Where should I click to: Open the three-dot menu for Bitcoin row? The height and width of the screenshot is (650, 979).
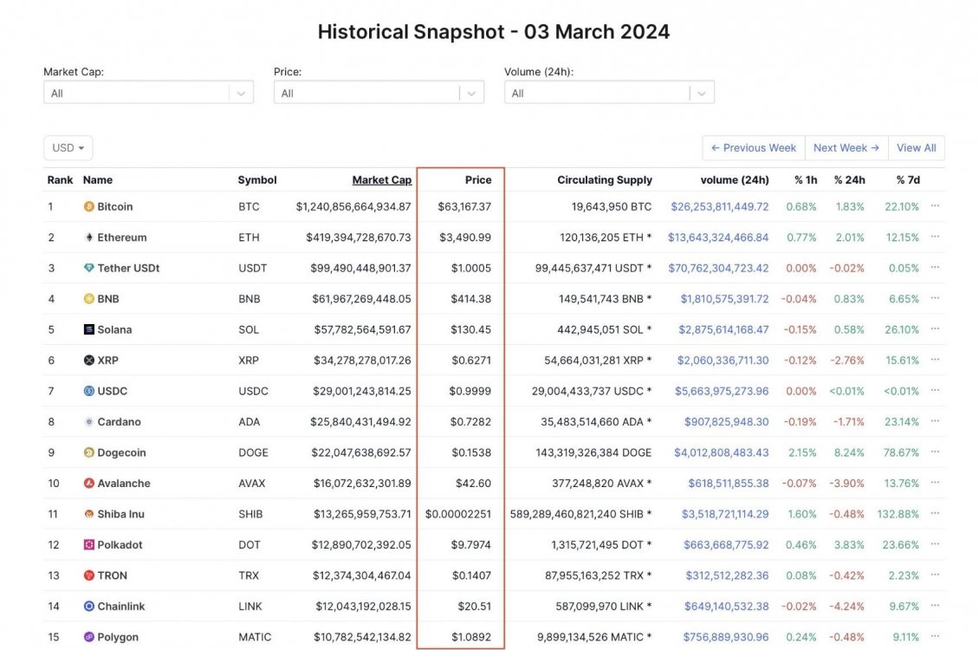point(935,206)
